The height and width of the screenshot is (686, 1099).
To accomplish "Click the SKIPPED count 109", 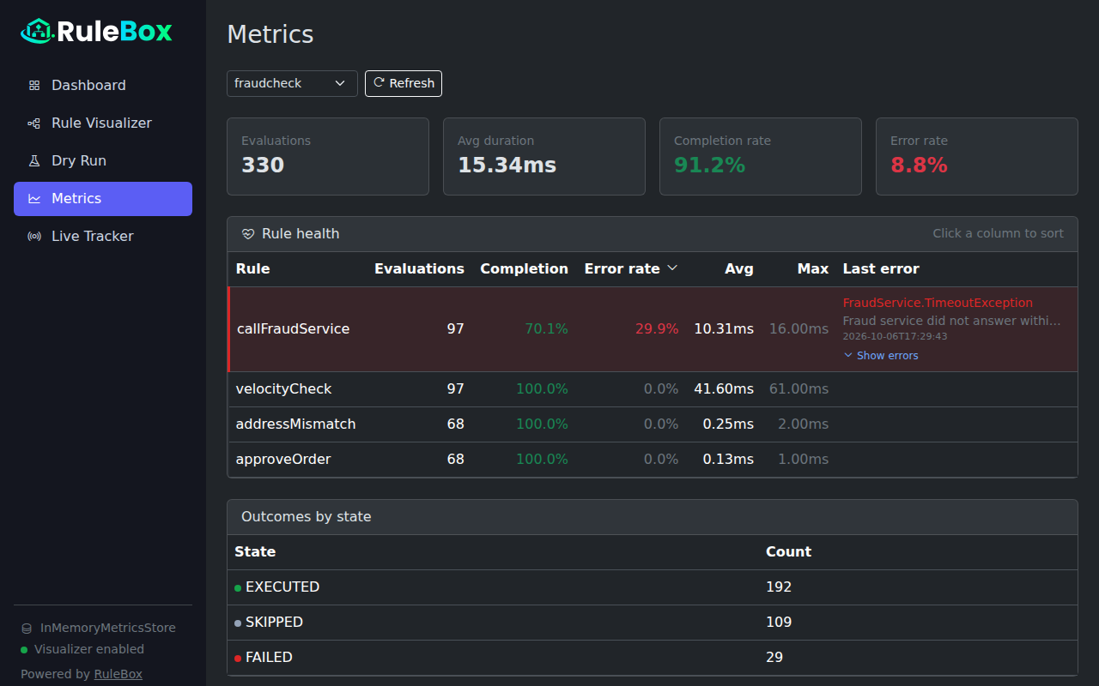I will (x=779, y=623).
